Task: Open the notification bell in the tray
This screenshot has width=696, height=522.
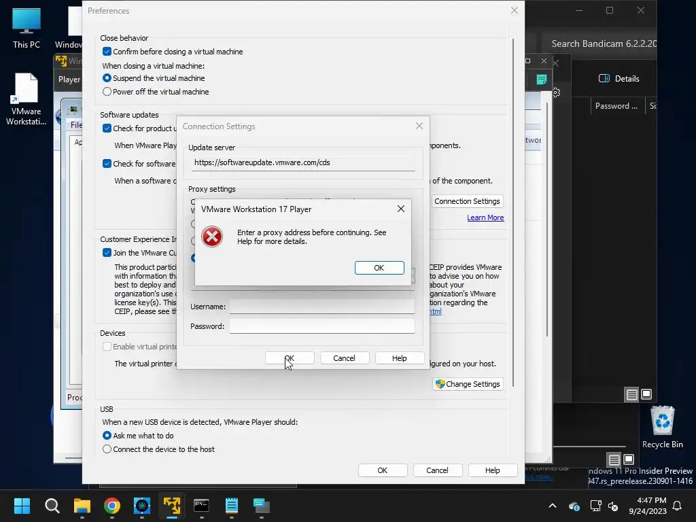Action: click(x=678, y=506)
